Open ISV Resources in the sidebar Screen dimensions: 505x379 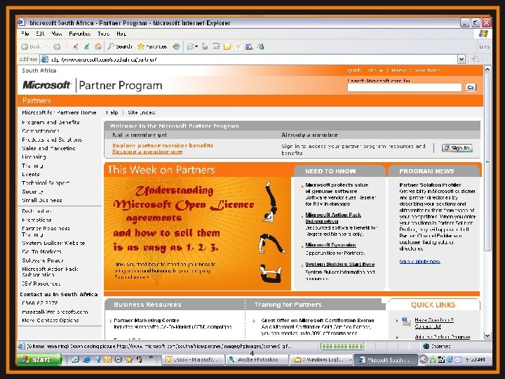click(x=41, y=284)
